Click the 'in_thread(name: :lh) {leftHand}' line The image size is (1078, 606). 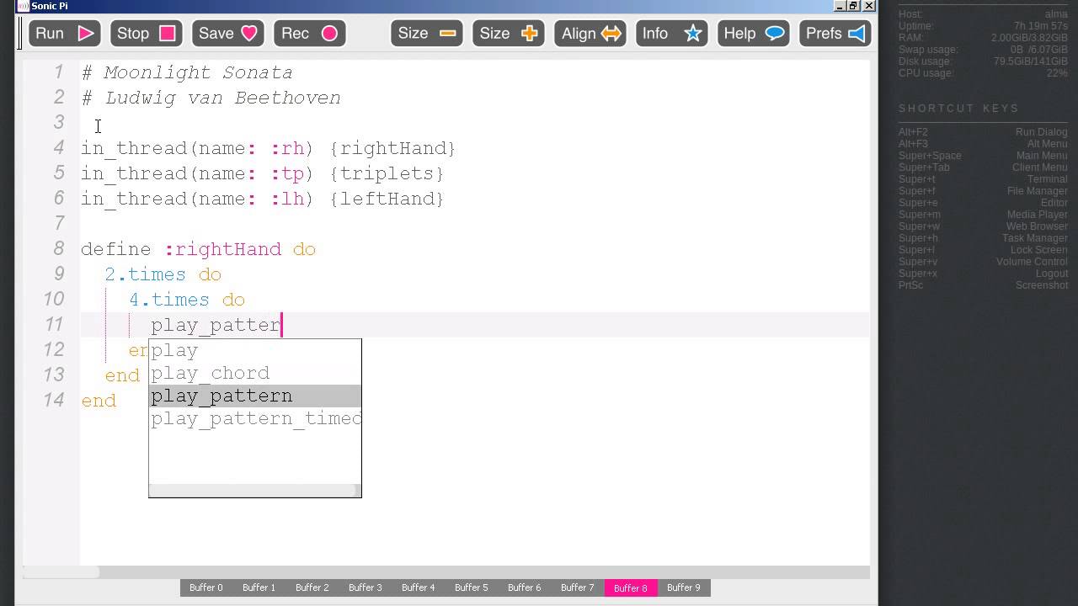click(x=262, y=199)
